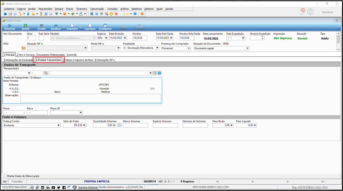343x191 pixels.
Task: Click the header panel scrollbar down arrow
Action: pyautogui.click(x=339, y=49)
